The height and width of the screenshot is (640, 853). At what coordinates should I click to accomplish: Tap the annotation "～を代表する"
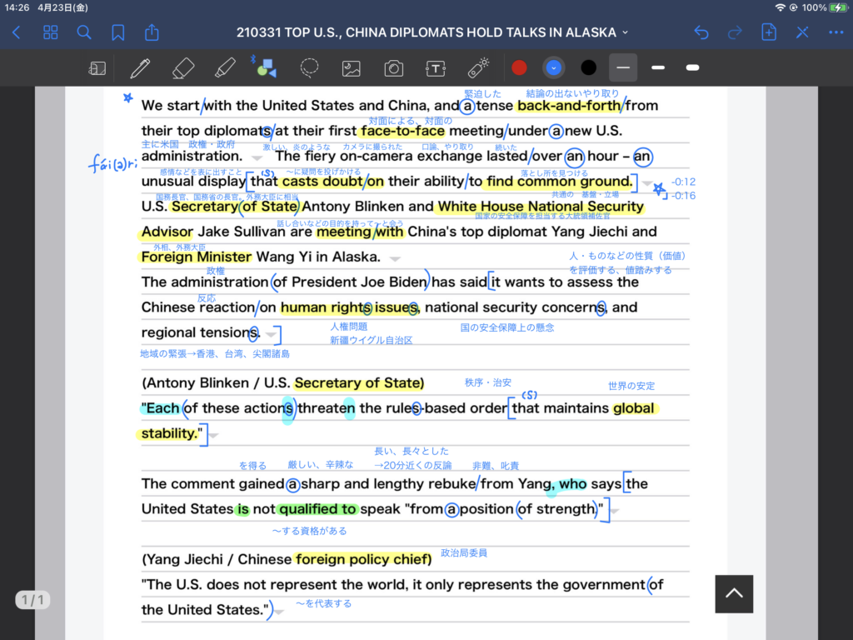coord(323,603)
